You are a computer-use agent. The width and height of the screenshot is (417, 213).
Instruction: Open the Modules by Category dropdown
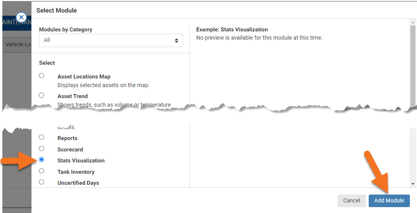[x=111, y=40]
